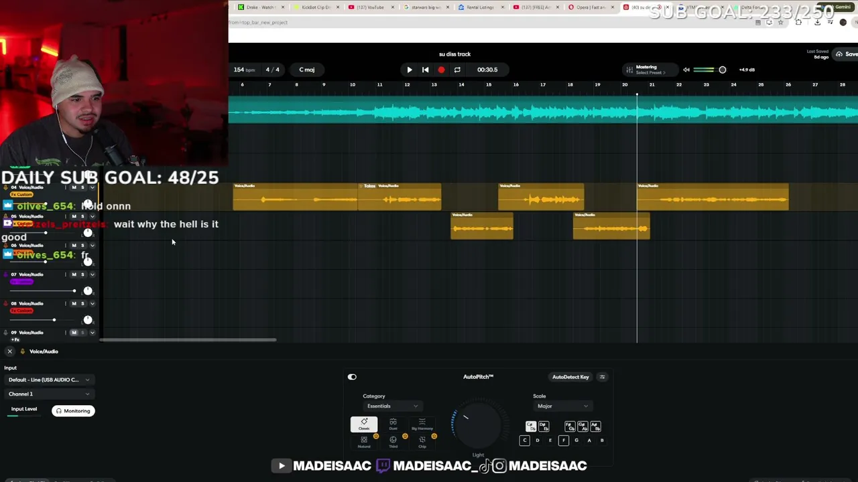The image size is (858, 482).
Task: Click the Mastering sliders icon
Action: tap(629, 70)
